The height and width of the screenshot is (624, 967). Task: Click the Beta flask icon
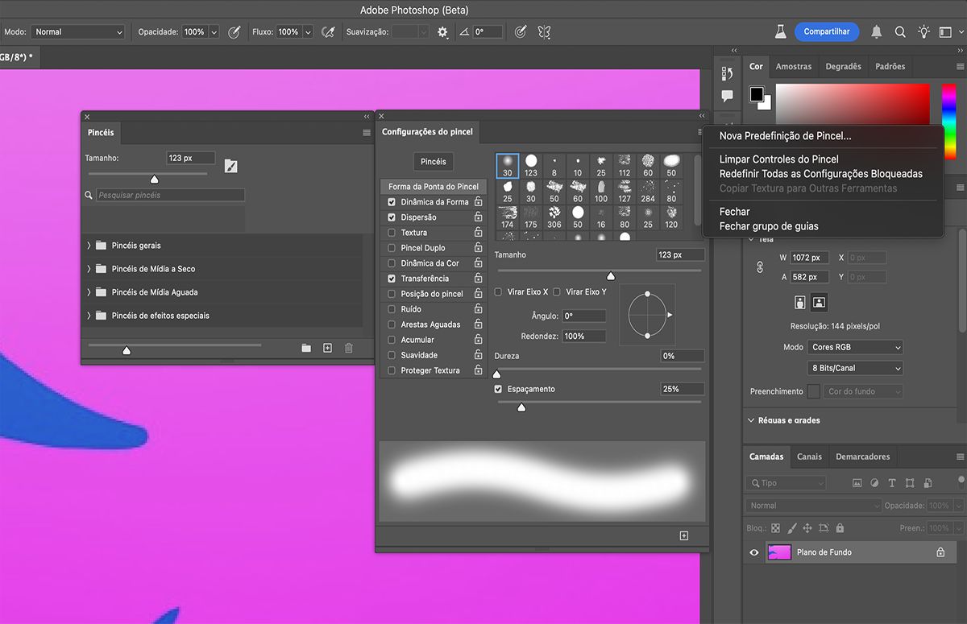pyautogui.click(x=780, y=32)
